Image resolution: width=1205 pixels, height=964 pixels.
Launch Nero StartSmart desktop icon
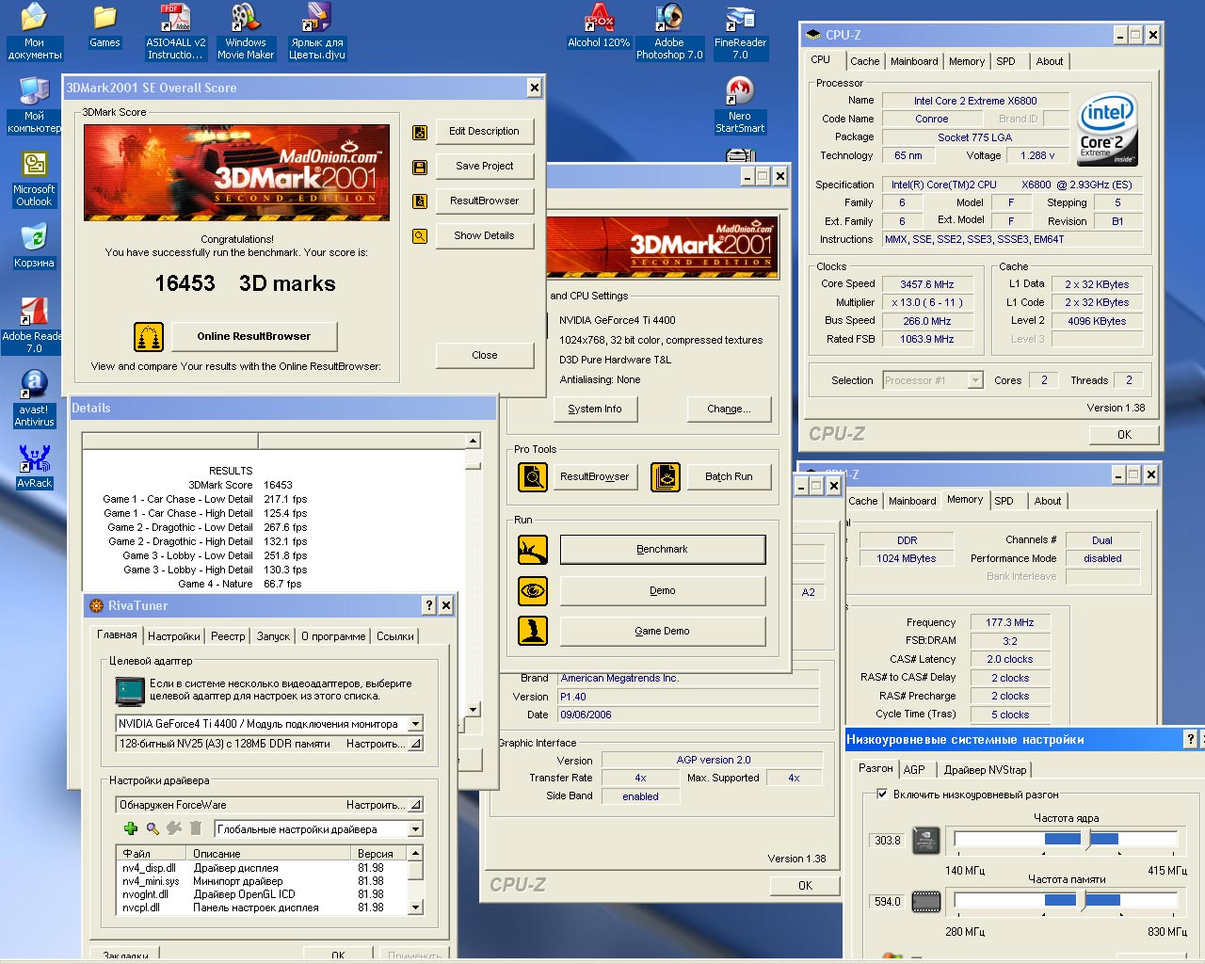click(740, 104)
